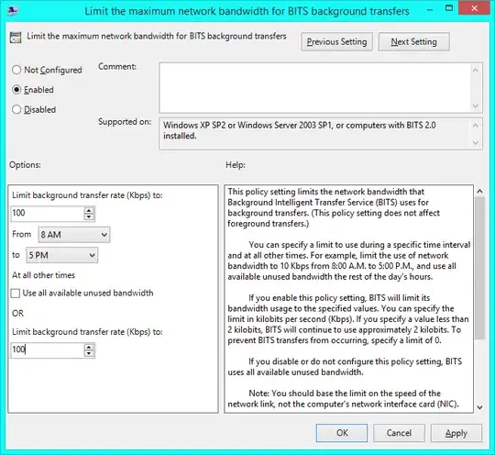Increase the first transfer rate using the up arrow
495x455 pixels.
point(89,210)
